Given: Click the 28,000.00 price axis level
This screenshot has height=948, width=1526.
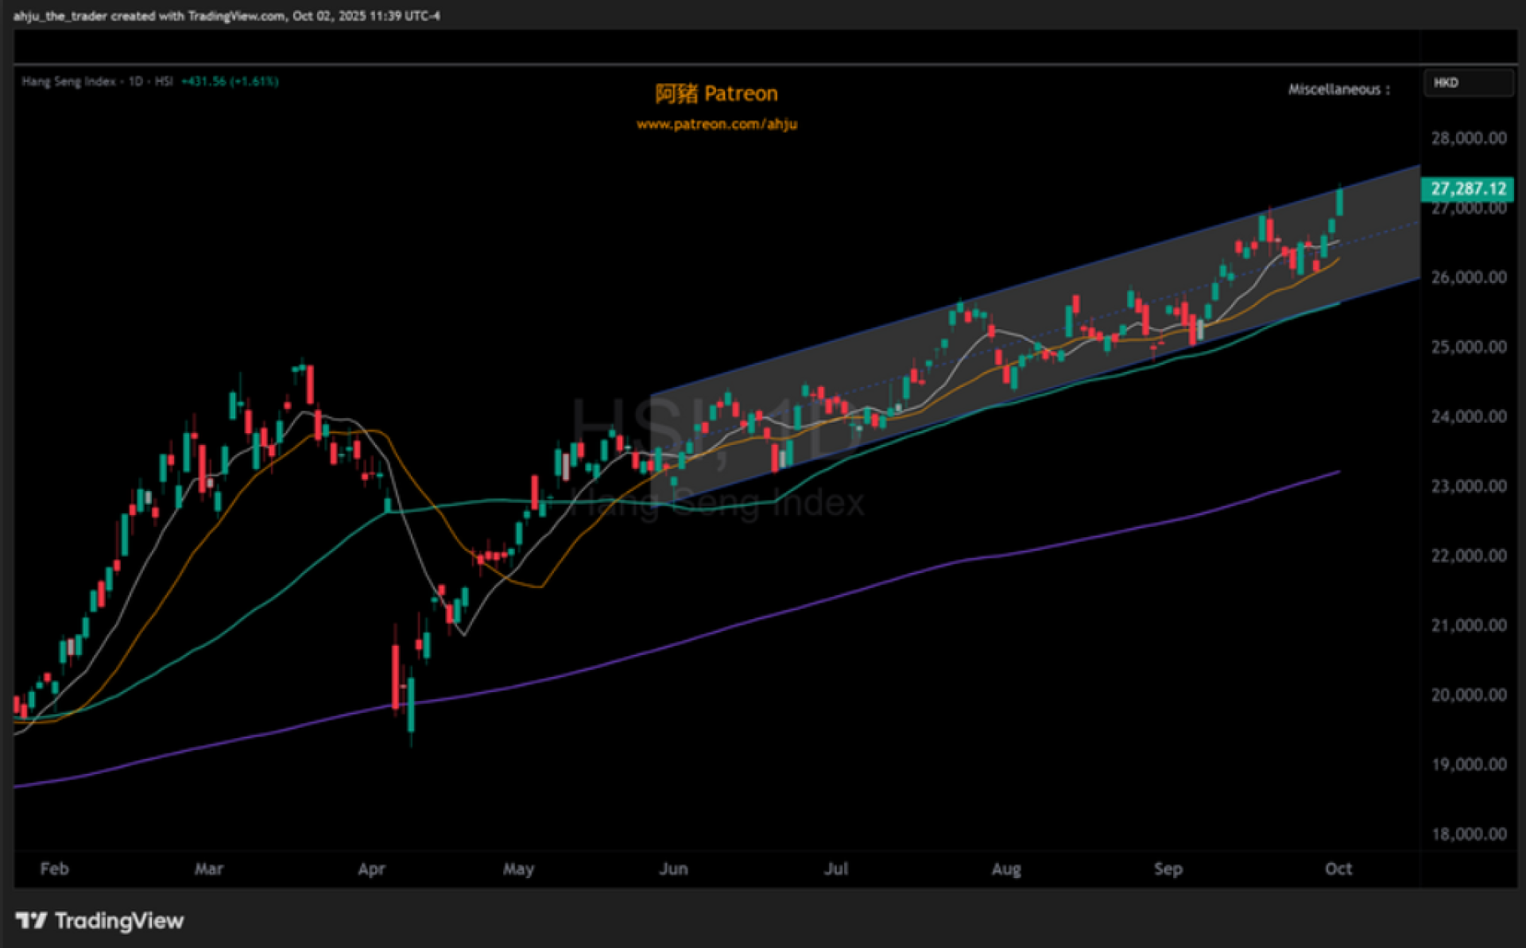Looking at the screenshot, I should point(1468,138).
